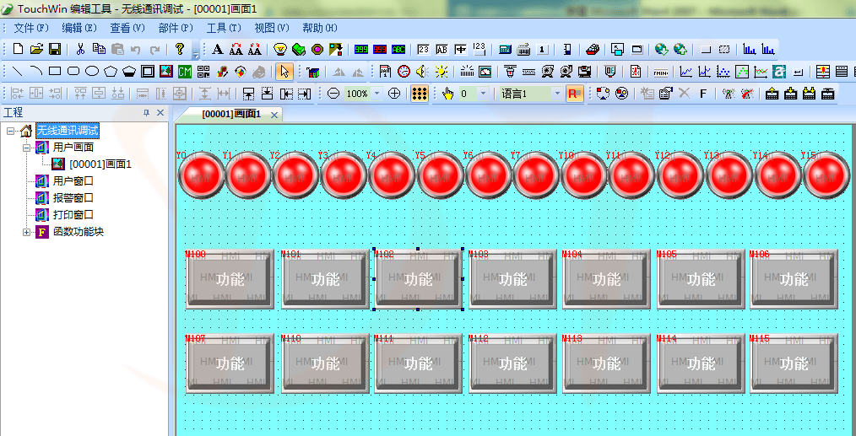Open help with question mark icon
Viewport: 856px width, 436px height.
pos(180,49)
